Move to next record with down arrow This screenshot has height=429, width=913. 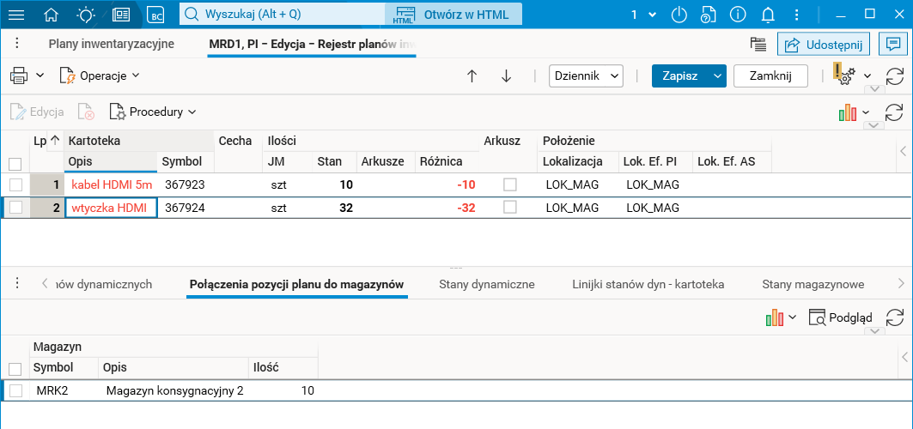click(x=506, y=76)
